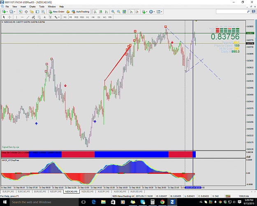
Task: Switch timeframe to MN
Action: coord(110,17)
